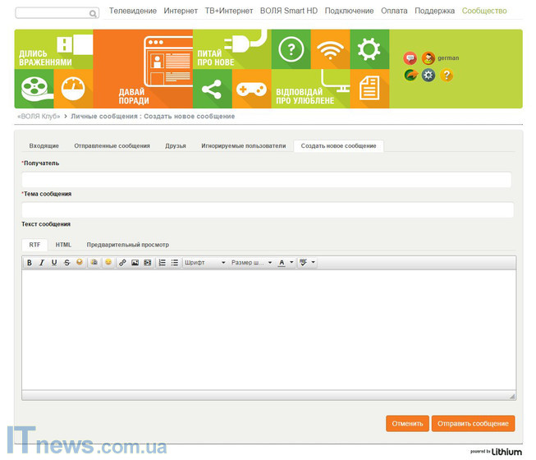This screenshot has height=460, width=536.
Task: Click the yellow question mark help icon
Action: tap(447, 76)
